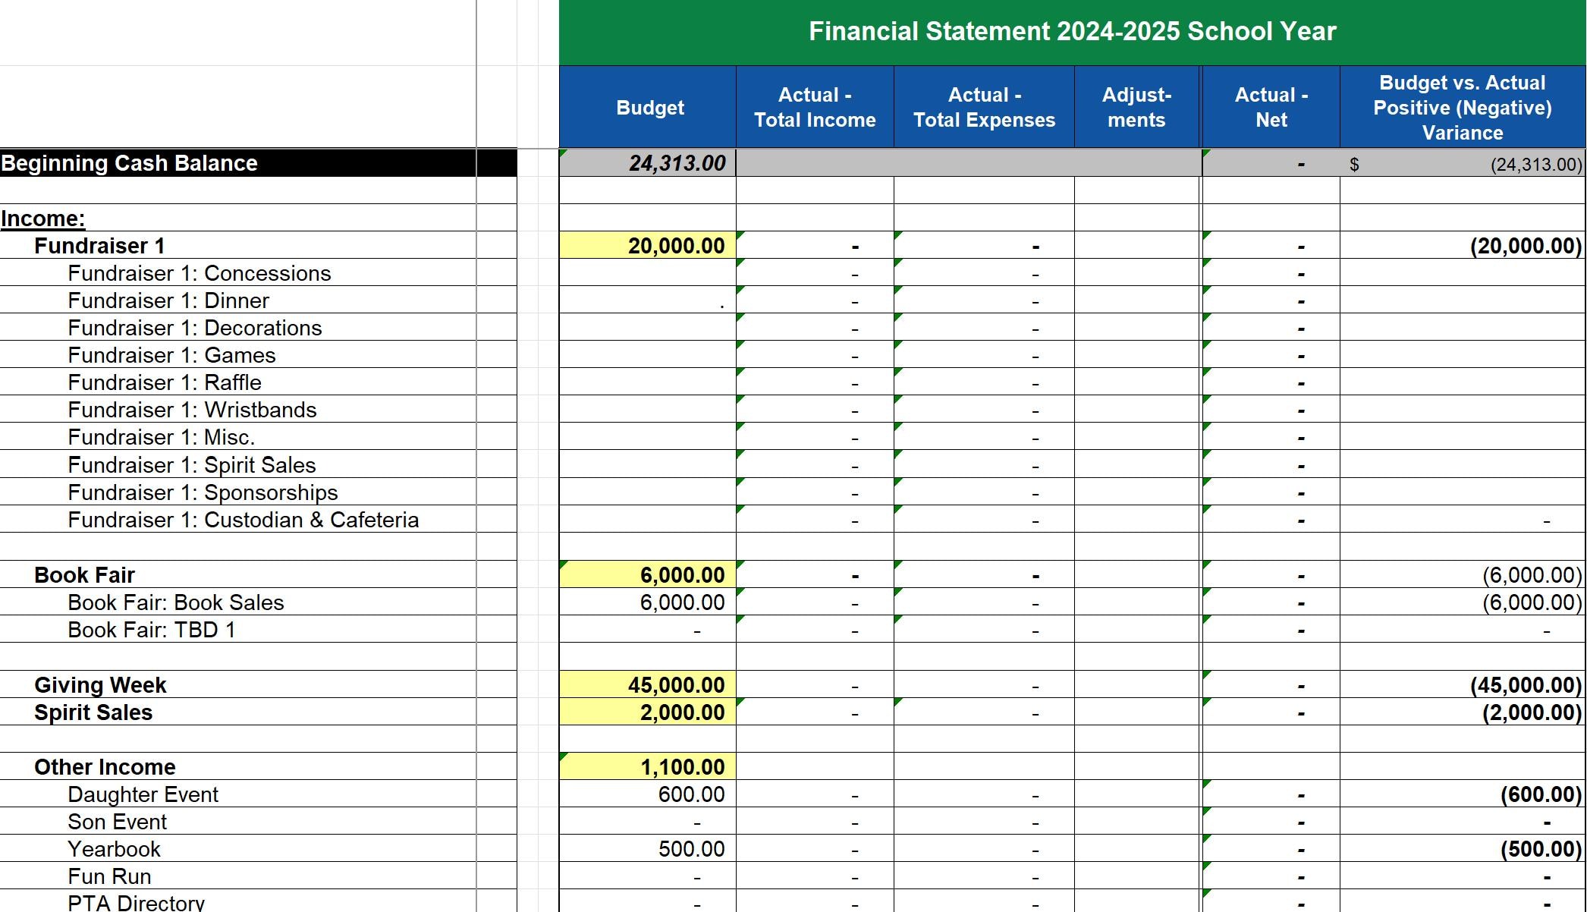Screen dimensions: 1587x912
Task: Click the Financial Statement 2024-2025 title banner
Action: (x=1073, y=32)
